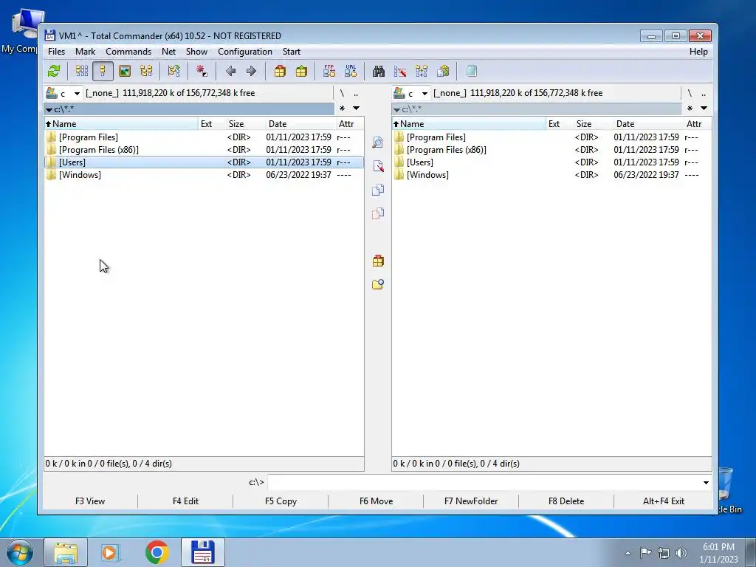
Task: Click the New folder icon in the middle bar
Action: [x=378, y=284]
